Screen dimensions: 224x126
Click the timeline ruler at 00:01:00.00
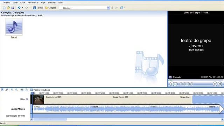(x=114, y=93)
